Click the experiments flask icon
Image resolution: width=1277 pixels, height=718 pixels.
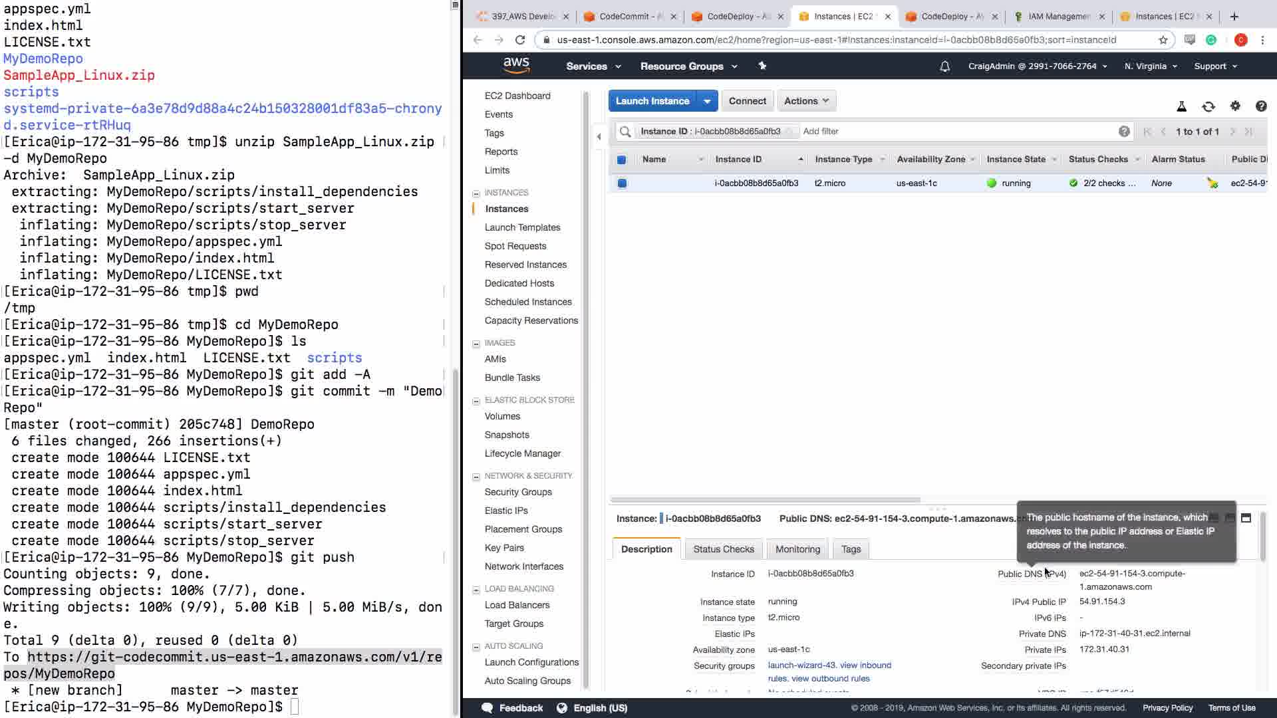[x=1182, y=106]
